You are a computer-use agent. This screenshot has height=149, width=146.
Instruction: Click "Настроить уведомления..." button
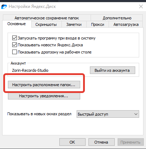(x=44, y=96)
